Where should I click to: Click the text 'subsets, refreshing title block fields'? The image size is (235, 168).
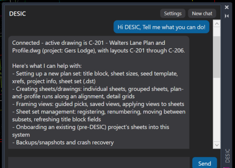coord(57,119)
